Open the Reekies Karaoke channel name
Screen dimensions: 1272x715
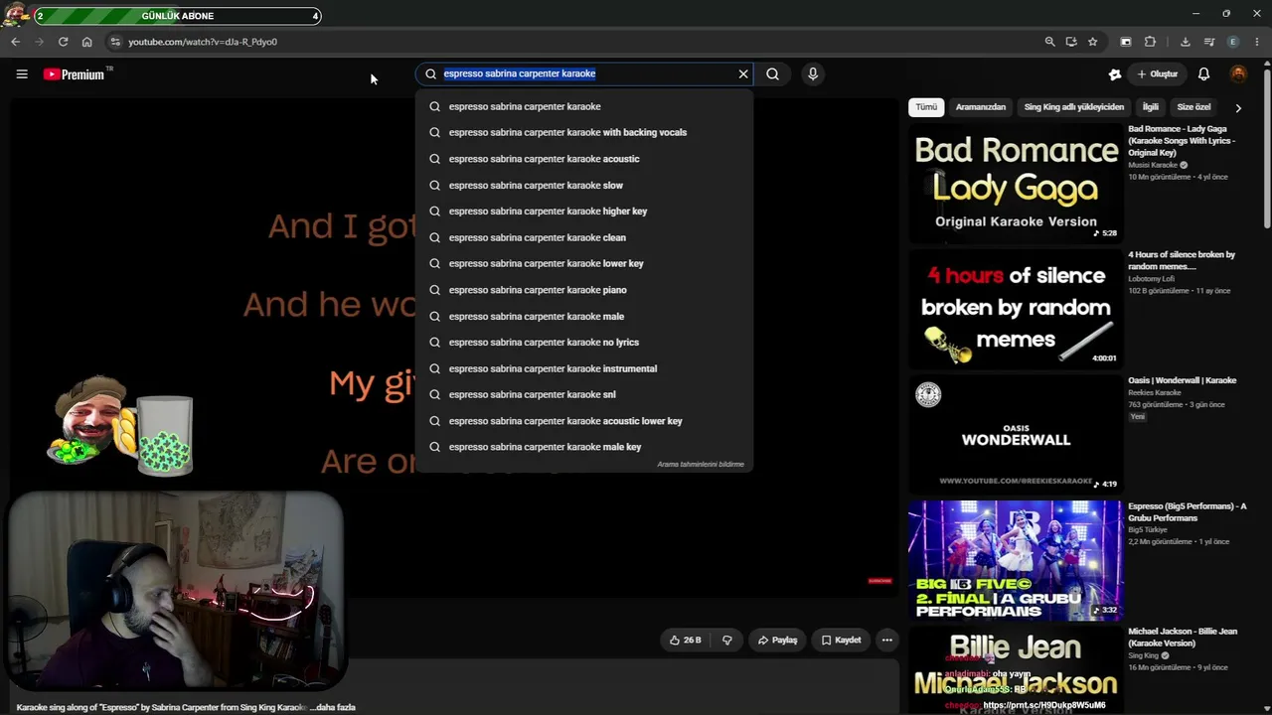pyautogui.click(x=1155, y=392)
